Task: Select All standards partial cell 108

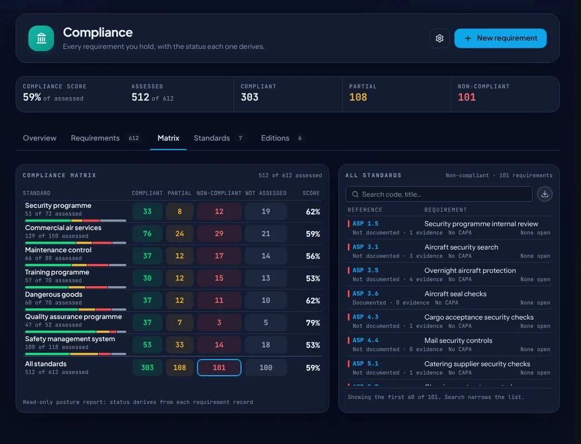Action: point(179,367)
